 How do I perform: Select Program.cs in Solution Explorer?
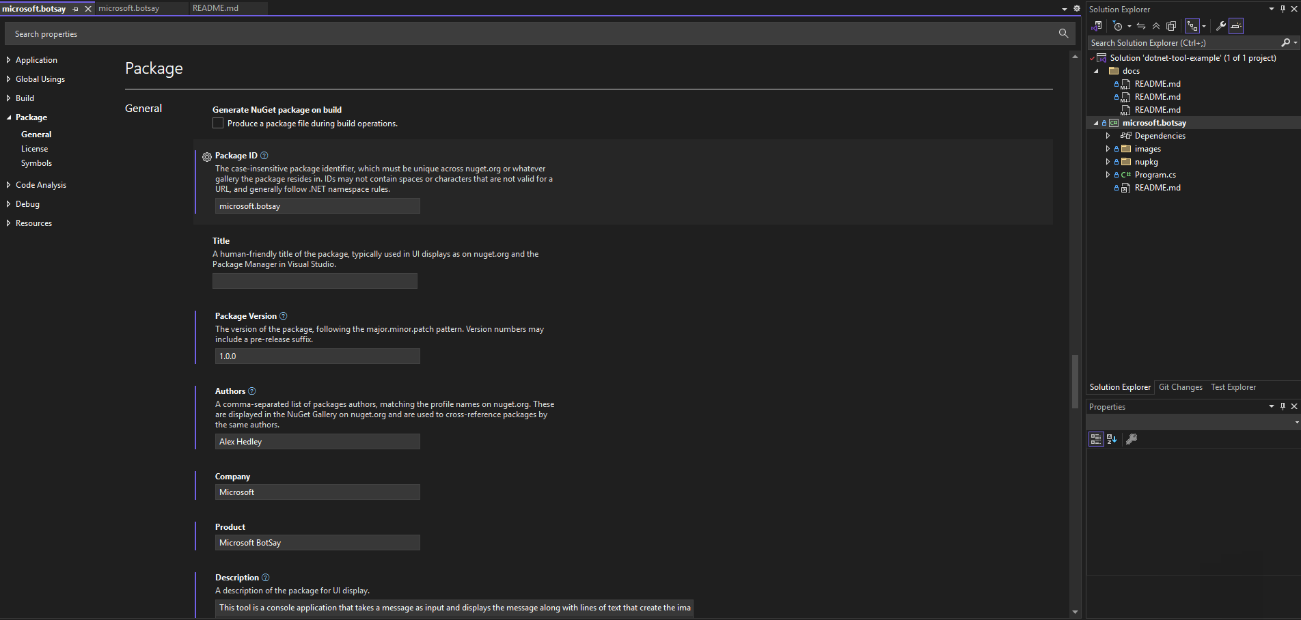(1155, 175)
